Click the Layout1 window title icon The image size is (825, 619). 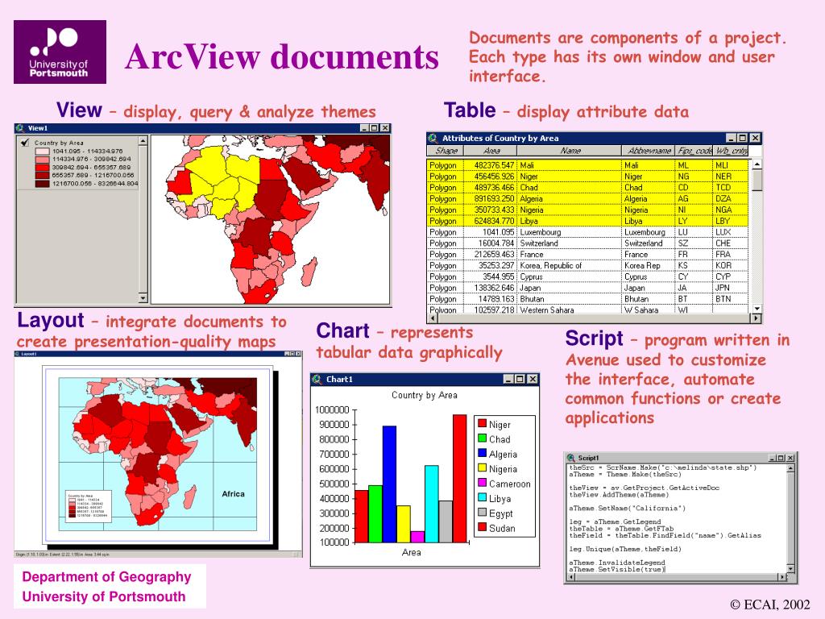[18, 354]
